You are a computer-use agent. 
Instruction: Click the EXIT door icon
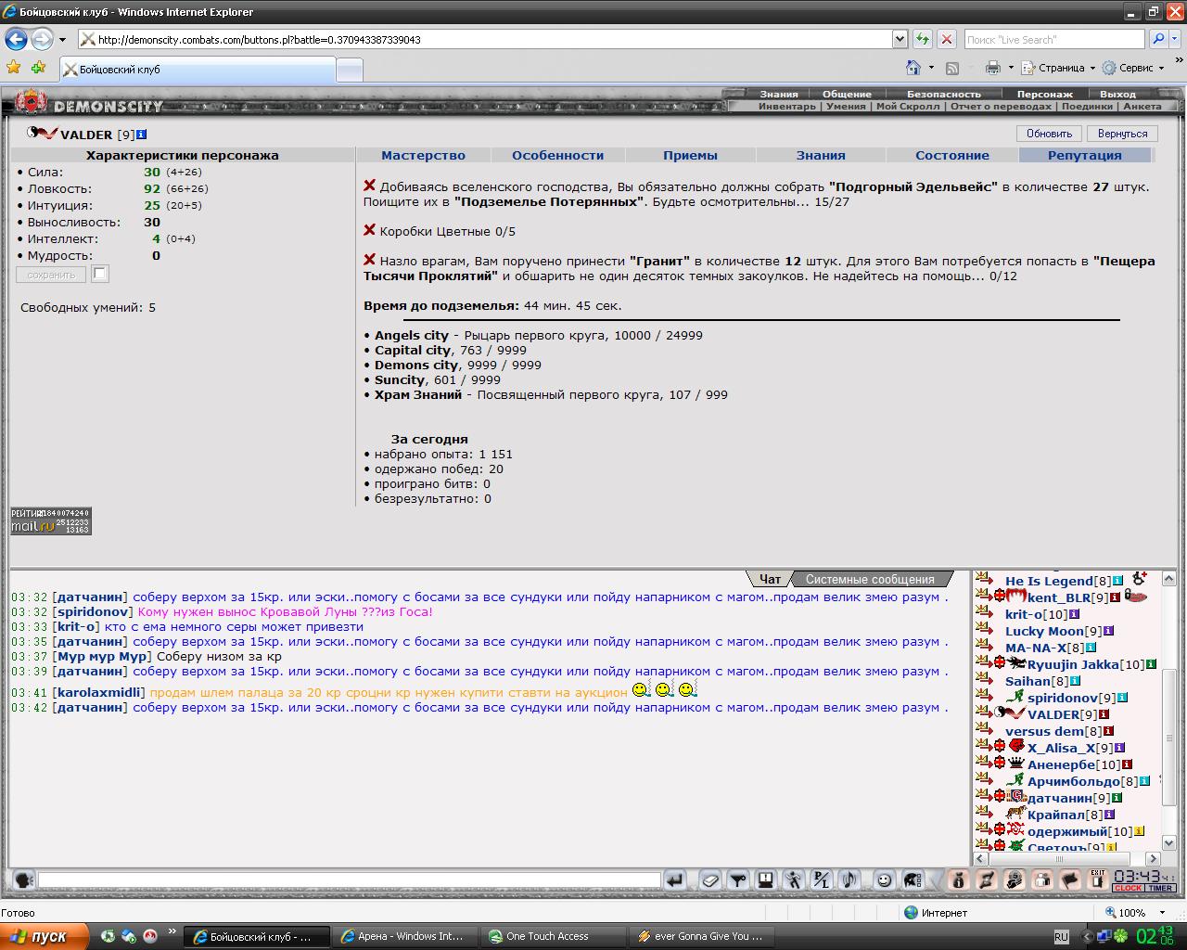pyautogui.click(x=1098, y=879)
